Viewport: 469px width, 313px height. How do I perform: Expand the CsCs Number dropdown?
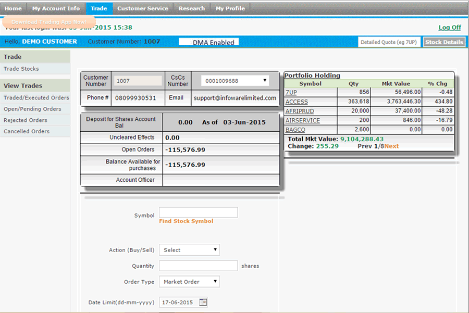[x=236, y=81]
